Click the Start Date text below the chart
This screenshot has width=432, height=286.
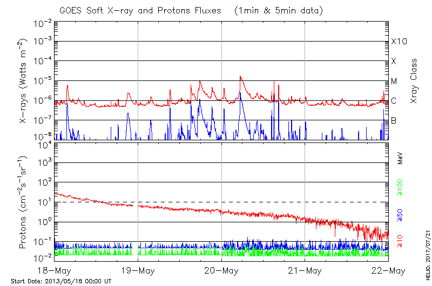(61, 281)
